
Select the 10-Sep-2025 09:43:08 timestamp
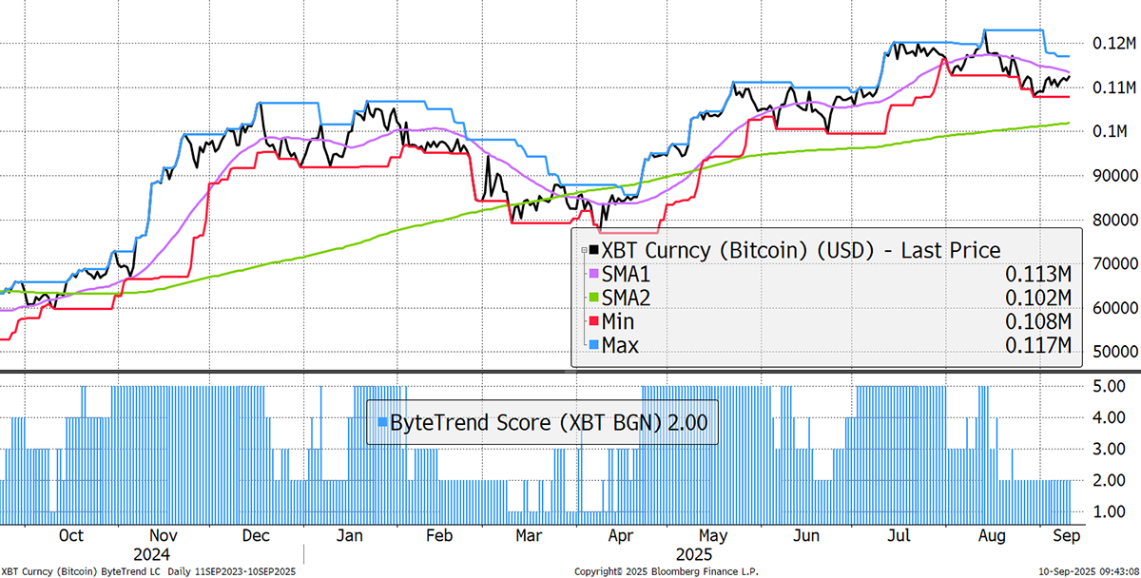(x=1087, y=570)
